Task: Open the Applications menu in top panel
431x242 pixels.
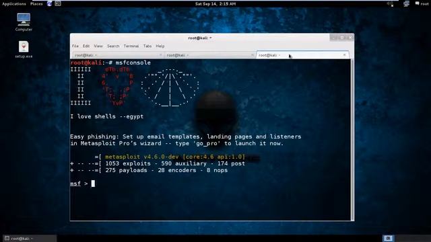Action: pos(14,4)
